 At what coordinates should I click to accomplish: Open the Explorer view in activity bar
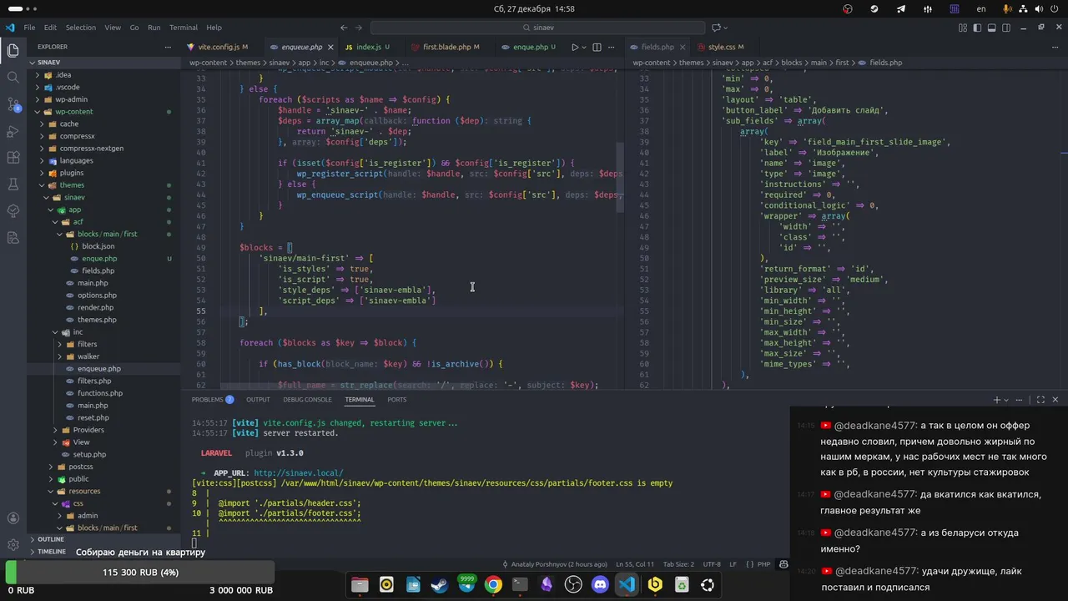coord(13,51)
